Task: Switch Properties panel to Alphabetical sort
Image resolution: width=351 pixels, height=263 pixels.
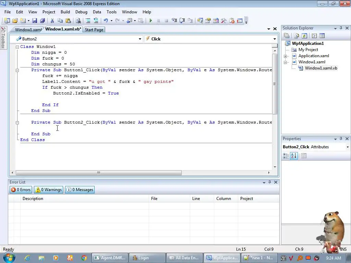Action: (294, 156)
